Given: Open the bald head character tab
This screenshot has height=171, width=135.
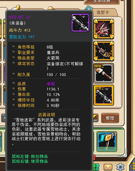Looking at the screenshot, I should coord(51,8).
